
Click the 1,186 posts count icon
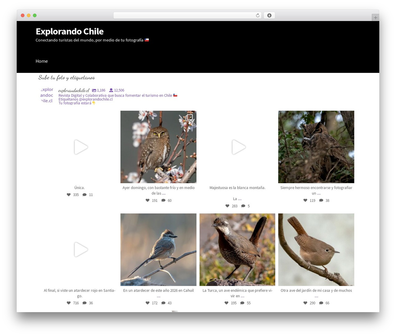[x=94, y=91]
